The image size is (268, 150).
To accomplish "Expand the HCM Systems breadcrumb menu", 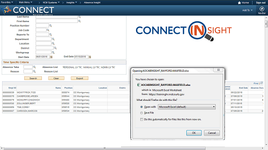I will click(x=51, y=2).
